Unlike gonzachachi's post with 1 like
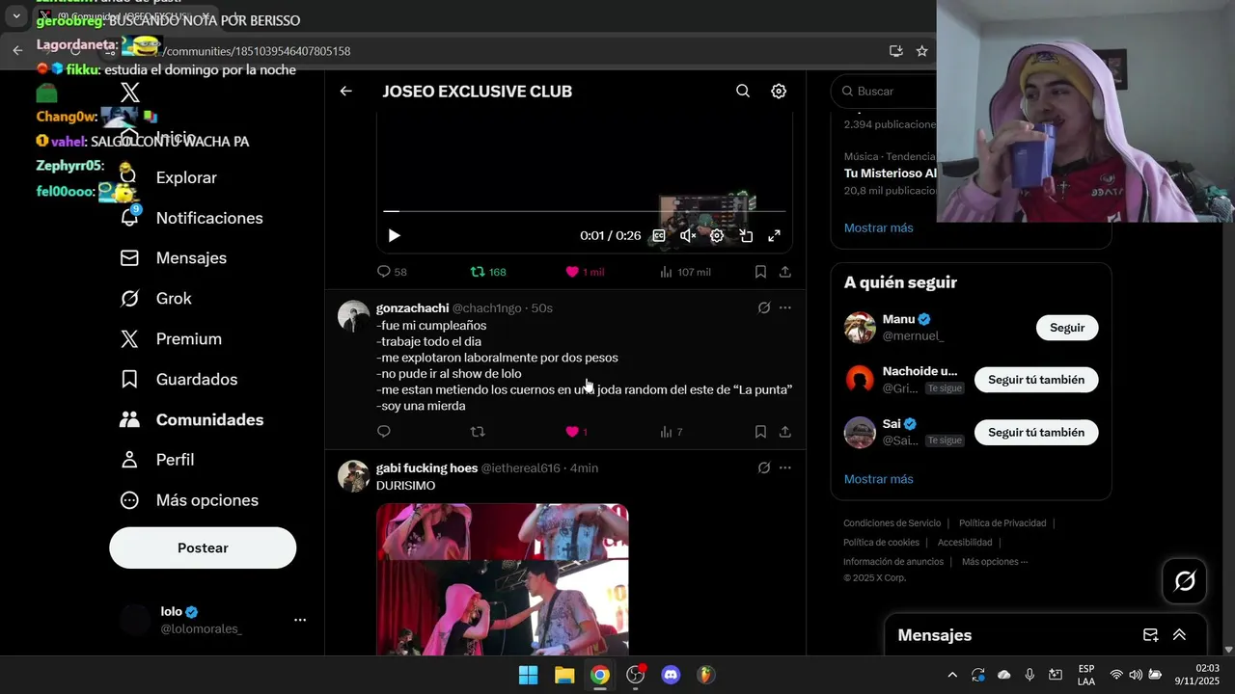 (x=576, y=432)
